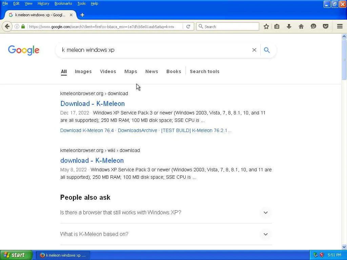Click kmeleonbrowser.org › download breadcrumb

click(x=94, y=93)
